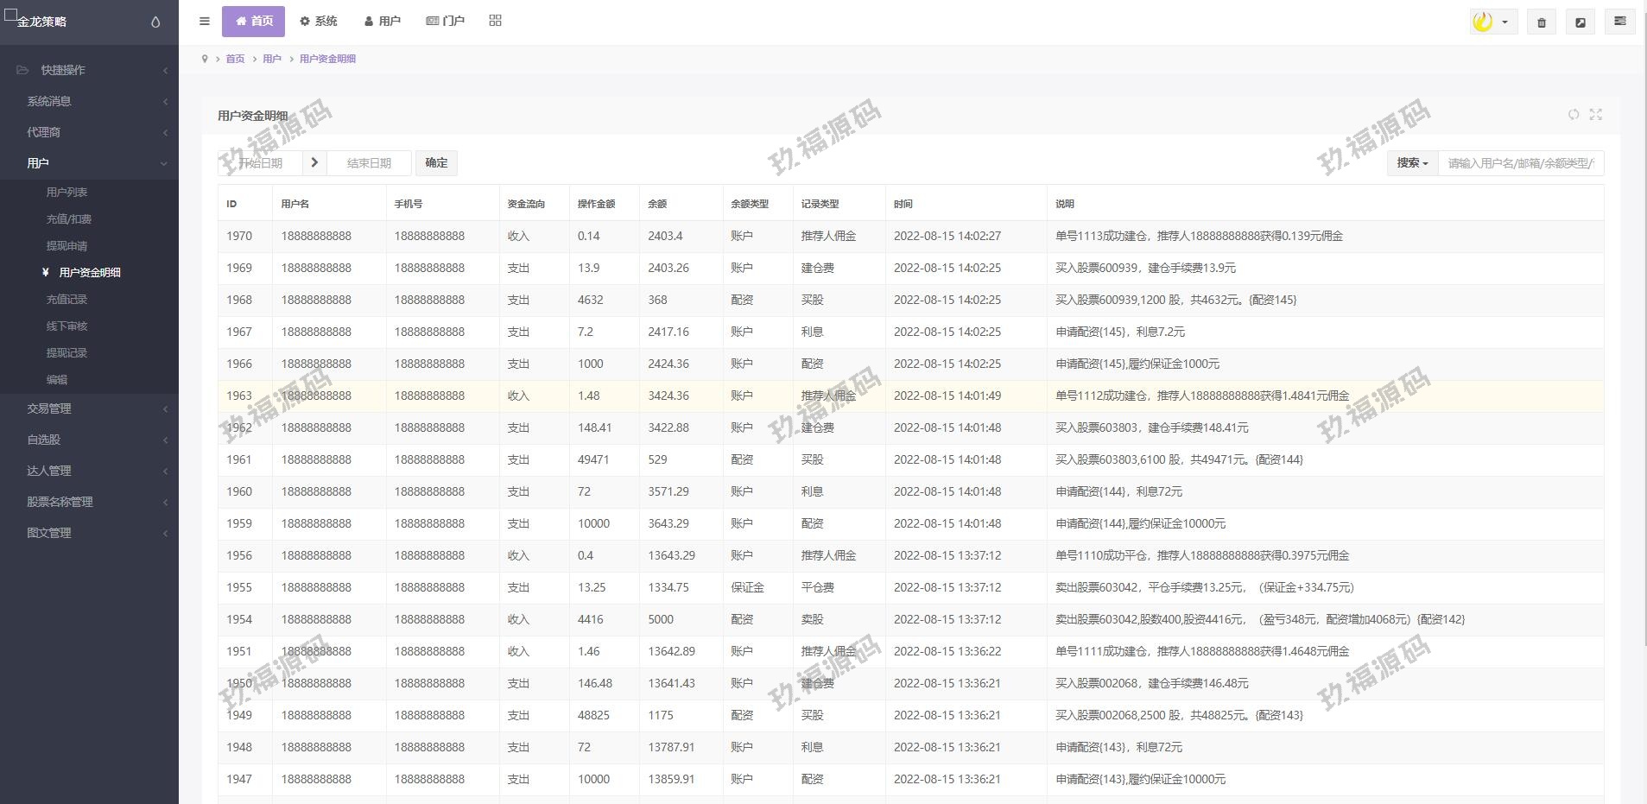Switch to the 门户 top tab
Image resolution: width=1647 pixels, height=804 pixels.
pyautogui.click(x=445, y=21)
